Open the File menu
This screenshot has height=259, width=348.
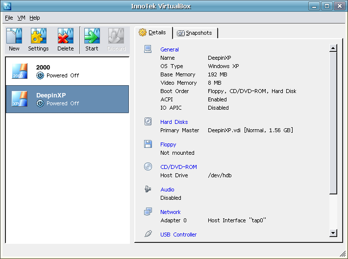point(9,18)
